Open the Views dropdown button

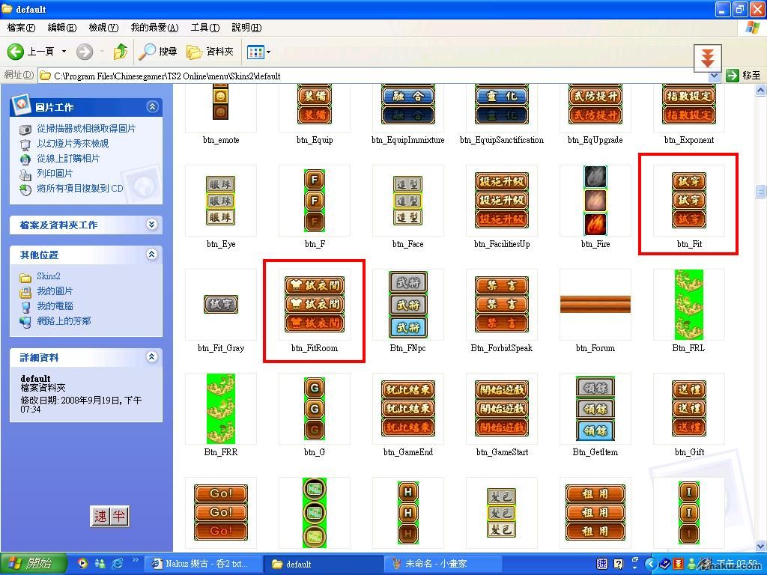pos(258,52)
